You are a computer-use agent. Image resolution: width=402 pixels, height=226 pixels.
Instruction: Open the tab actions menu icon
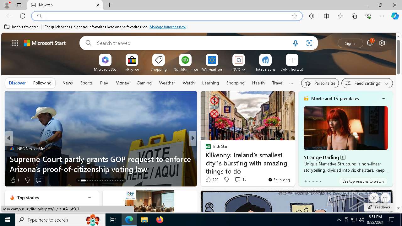click(x=19, y=5)
